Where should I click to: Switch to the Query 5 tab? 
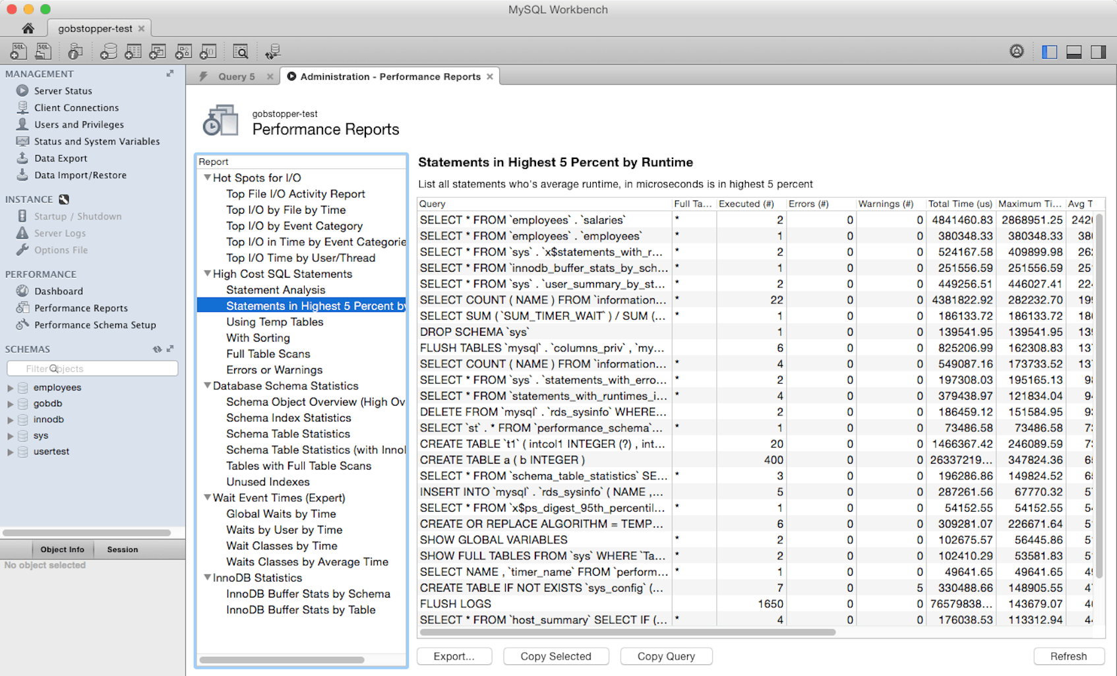236,77
